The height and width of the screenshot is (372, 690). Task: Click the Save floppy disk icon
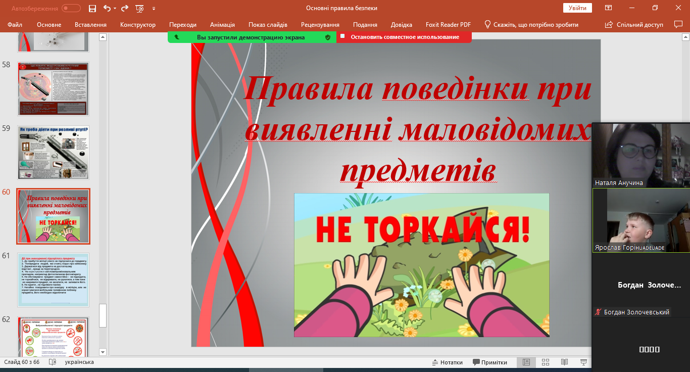[x=92, y=8]
